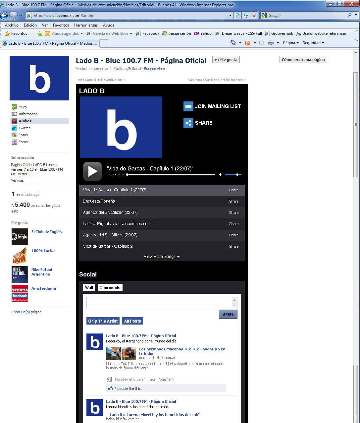Click the read mail envelope icon
The width and height of the screenshot is (360, 423).
coord(262,43)
